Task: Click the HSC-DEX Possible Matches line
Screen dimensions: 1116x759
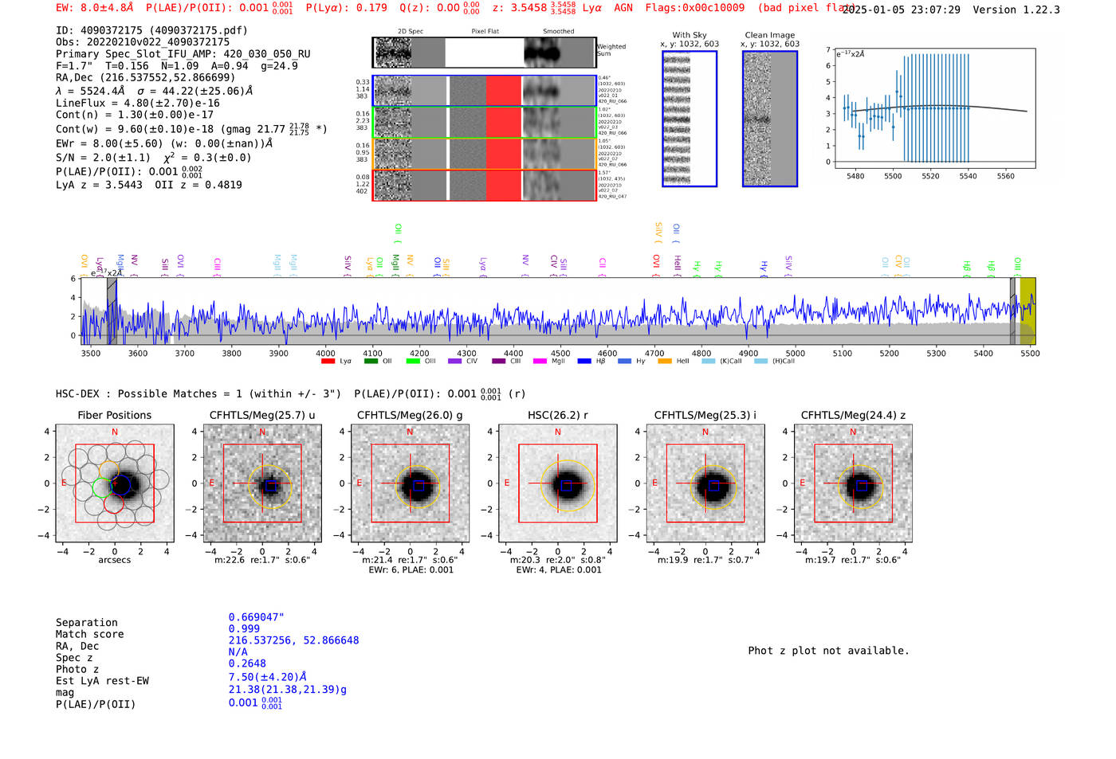Action: [x=291, y=393]
